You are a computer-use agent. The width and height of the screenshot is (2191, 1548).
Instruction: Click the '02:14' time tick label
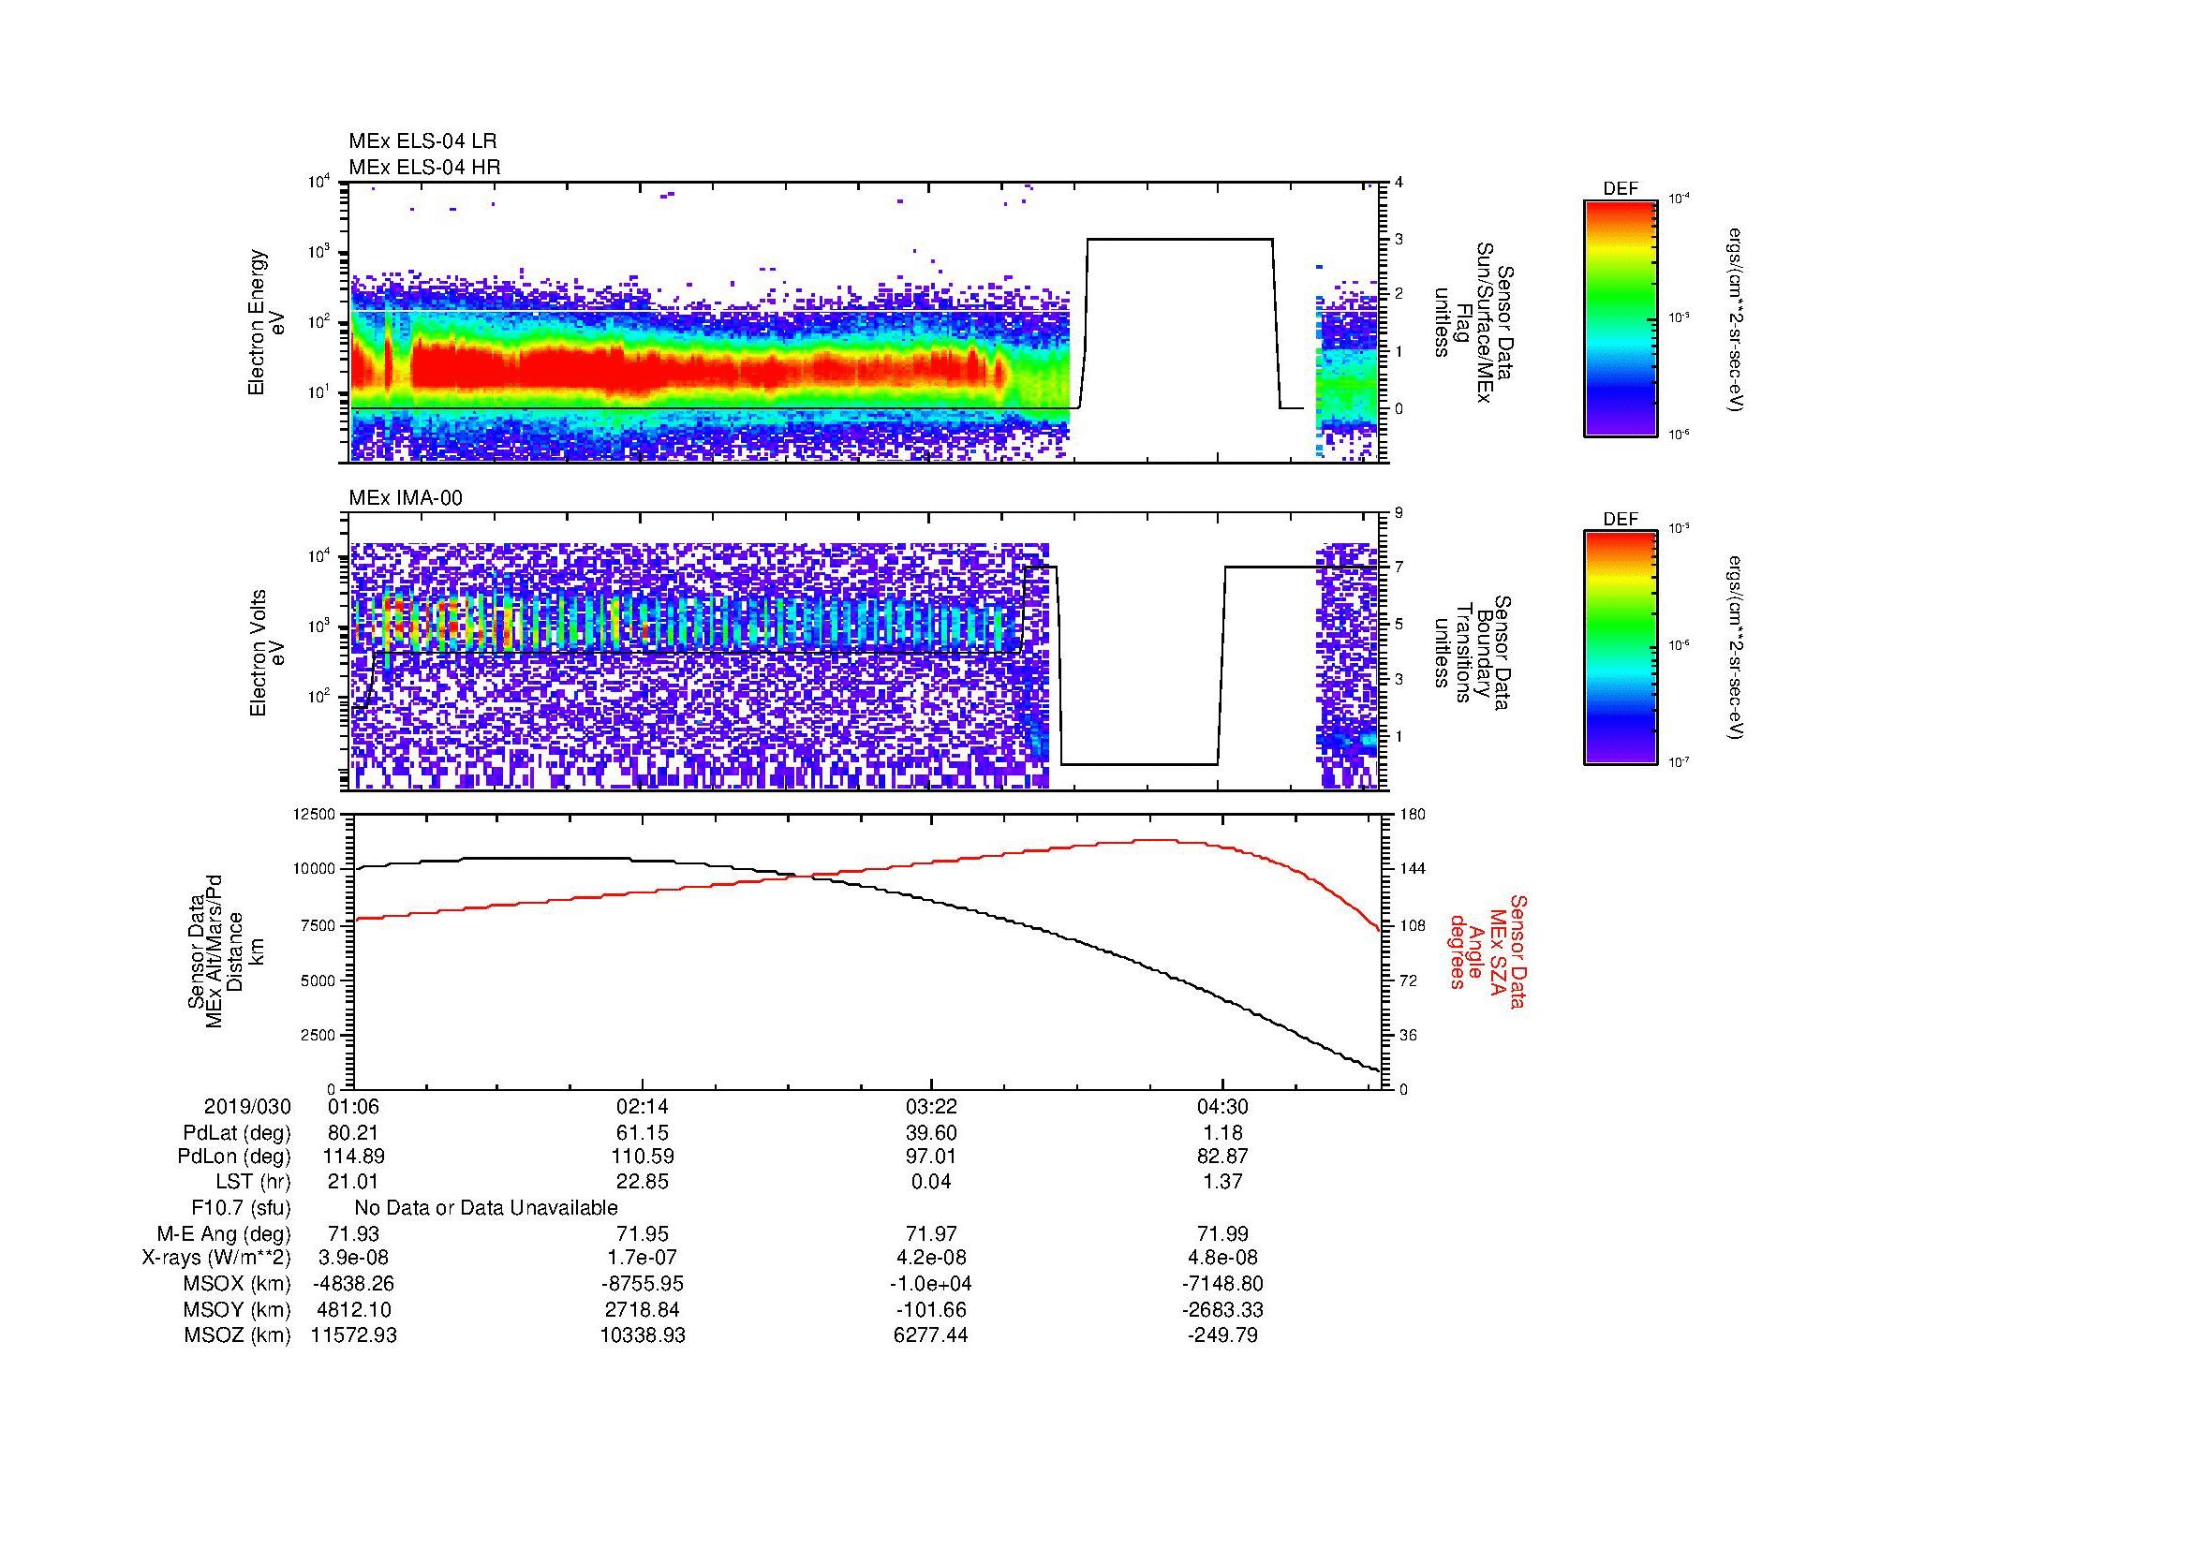coord(644,1106)
